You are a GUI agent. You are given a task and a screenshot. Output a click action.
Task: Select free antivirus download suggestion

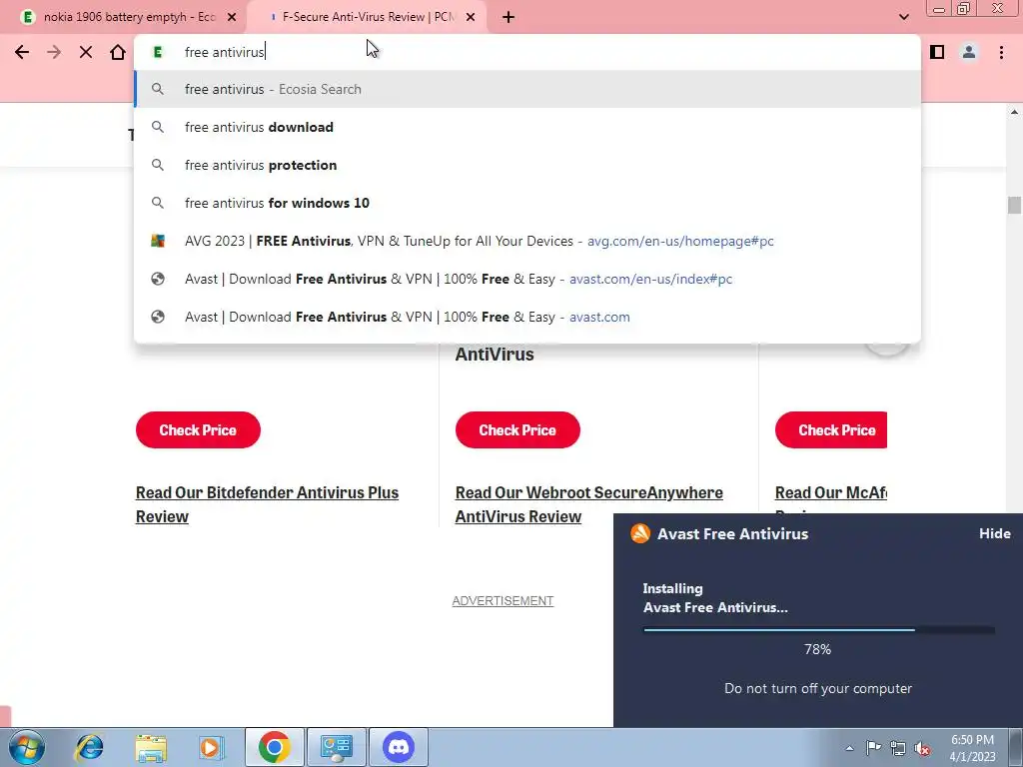point(527,127)
